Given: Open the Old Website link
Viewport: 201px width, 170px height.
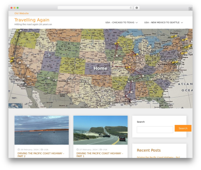Looking at the screenshot, I should [x=21, y=13].
